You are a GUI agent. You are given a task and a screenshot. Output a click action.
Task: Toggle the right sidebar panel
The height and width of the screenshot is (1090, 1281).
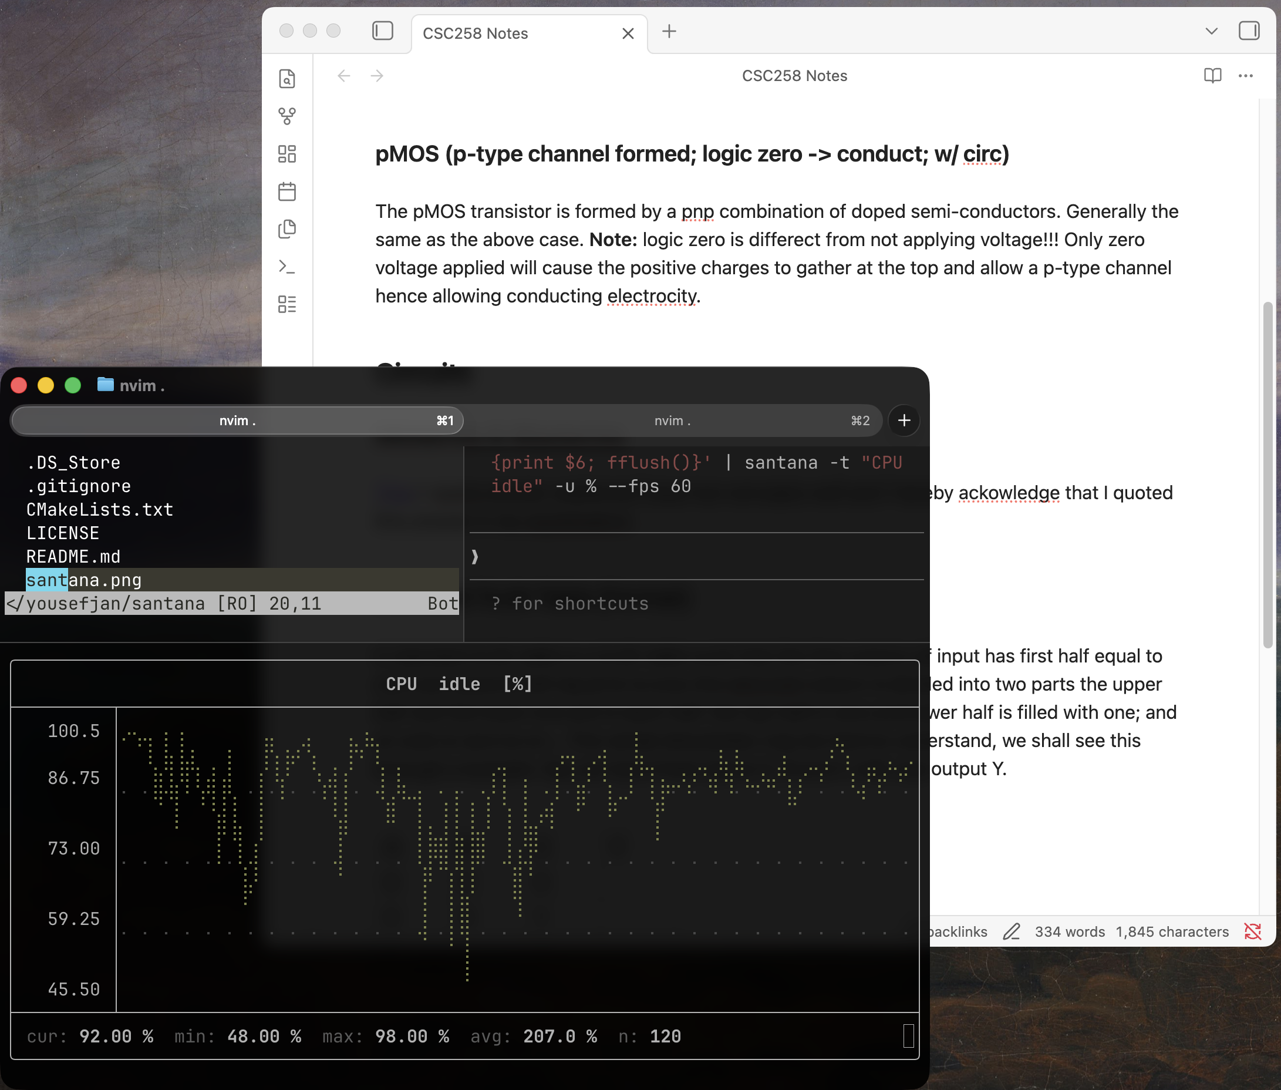(1249, 31)
